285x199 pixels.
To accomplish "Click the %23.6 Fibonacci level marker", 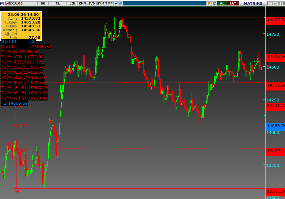I will (21, 151).
